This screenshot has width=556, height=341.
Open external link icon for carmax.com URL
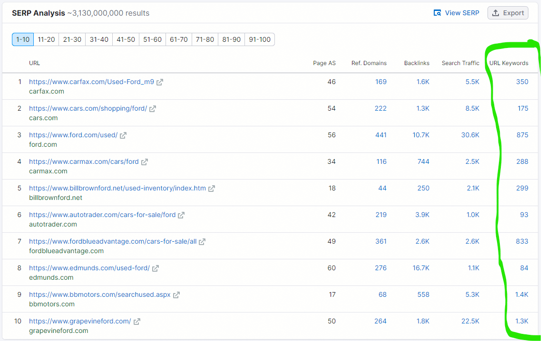coord(144,162)
